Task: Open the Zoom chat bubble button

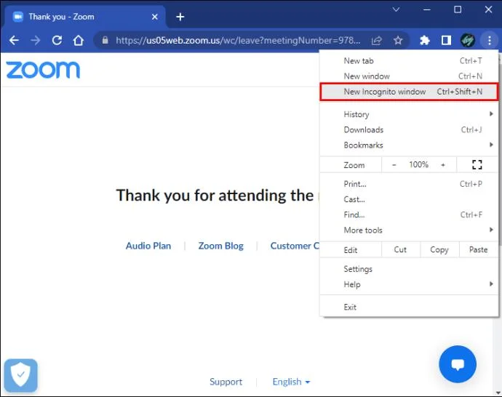Action: (x=458, y=364)
